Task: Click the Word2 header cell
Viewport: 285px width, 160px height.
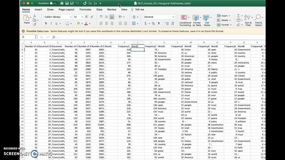Action: [x=138, y=46]
